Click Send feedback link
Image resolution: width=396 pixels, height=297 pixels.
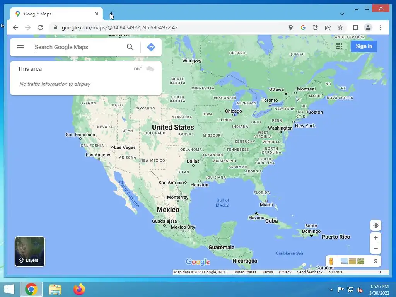[x=310, y=272]
